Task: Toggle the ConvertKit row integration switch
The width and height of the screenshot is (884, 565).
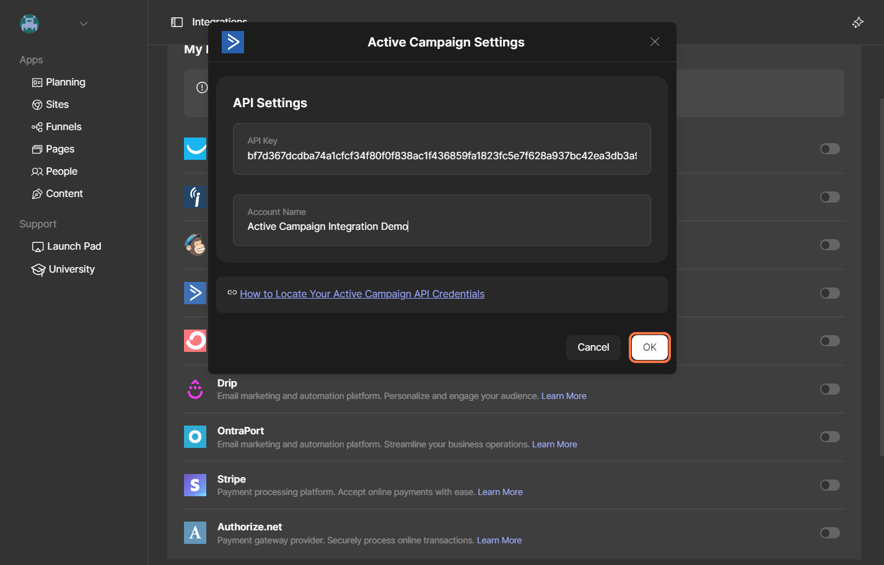Action: click(830, 341)
